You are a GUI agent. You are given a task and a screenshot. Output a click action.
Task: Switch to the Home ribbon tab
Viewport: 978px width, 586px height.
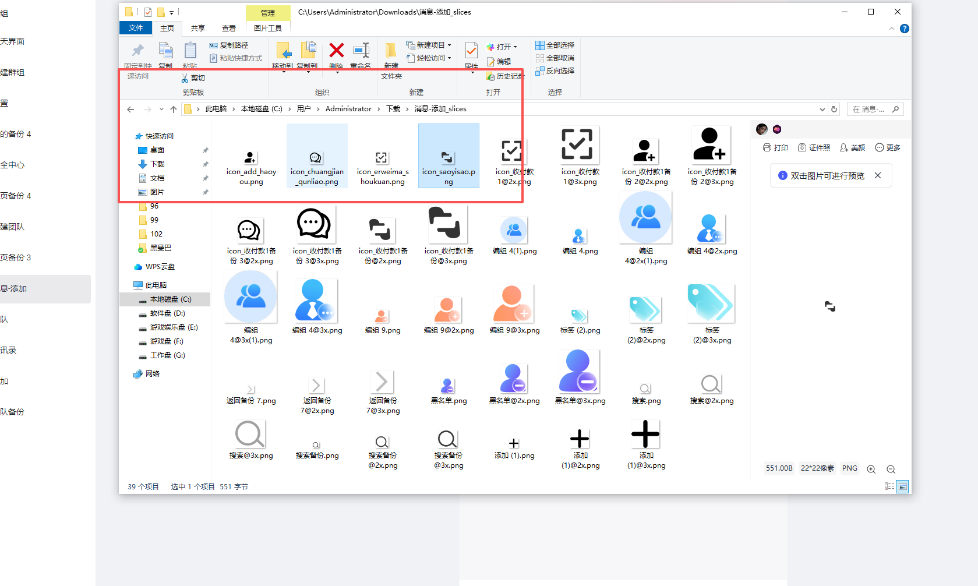(x=167, y=28)
